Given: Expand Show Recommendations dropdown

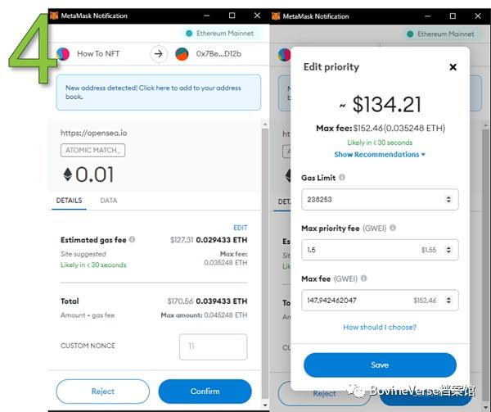Looking at the screenshot, I should pyautogui.click(x=380, y=155).
